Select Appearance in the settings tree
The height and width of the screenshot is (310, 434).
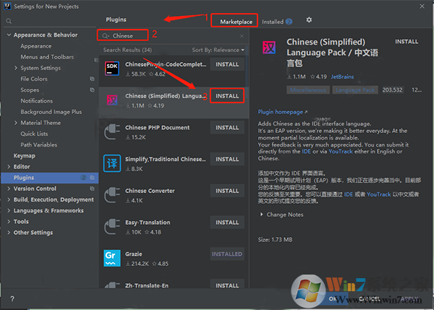36,46
